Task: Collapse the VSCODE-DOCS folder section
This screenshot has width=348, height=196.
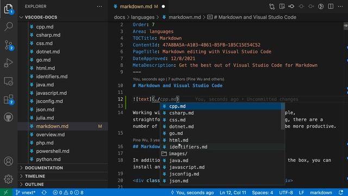Action: [63, 17]
